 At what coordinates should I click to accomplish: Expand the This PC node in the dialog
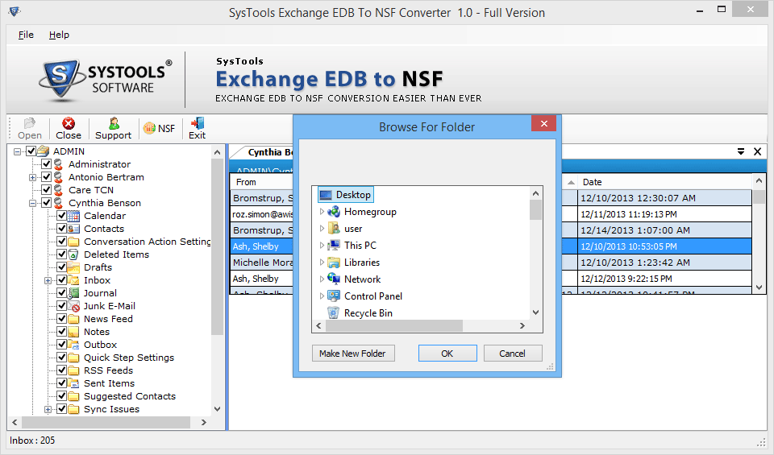pos(322,245)
